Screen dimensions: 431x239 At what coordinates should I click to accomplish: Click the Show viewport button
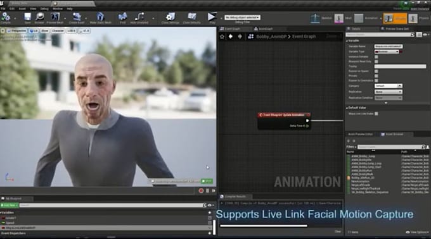click(44, 31)
